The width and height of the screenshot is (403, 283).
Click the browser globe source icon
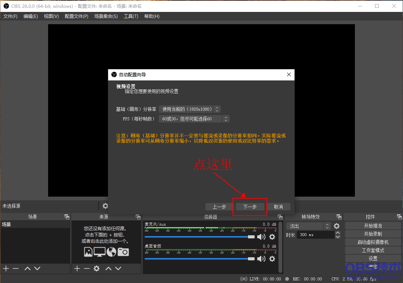tap(111, 252)
